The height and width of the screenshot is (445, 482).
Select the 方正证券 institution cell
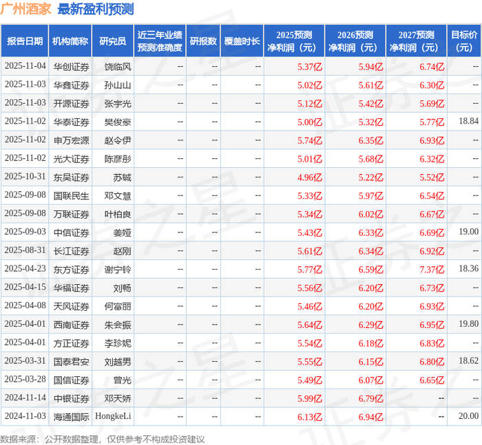72,343
